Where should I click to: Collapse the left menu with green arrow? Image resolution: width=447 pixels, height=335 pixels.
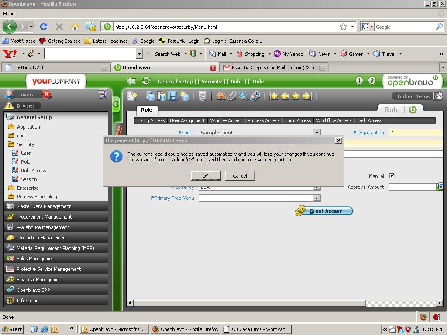click(116, 104)
